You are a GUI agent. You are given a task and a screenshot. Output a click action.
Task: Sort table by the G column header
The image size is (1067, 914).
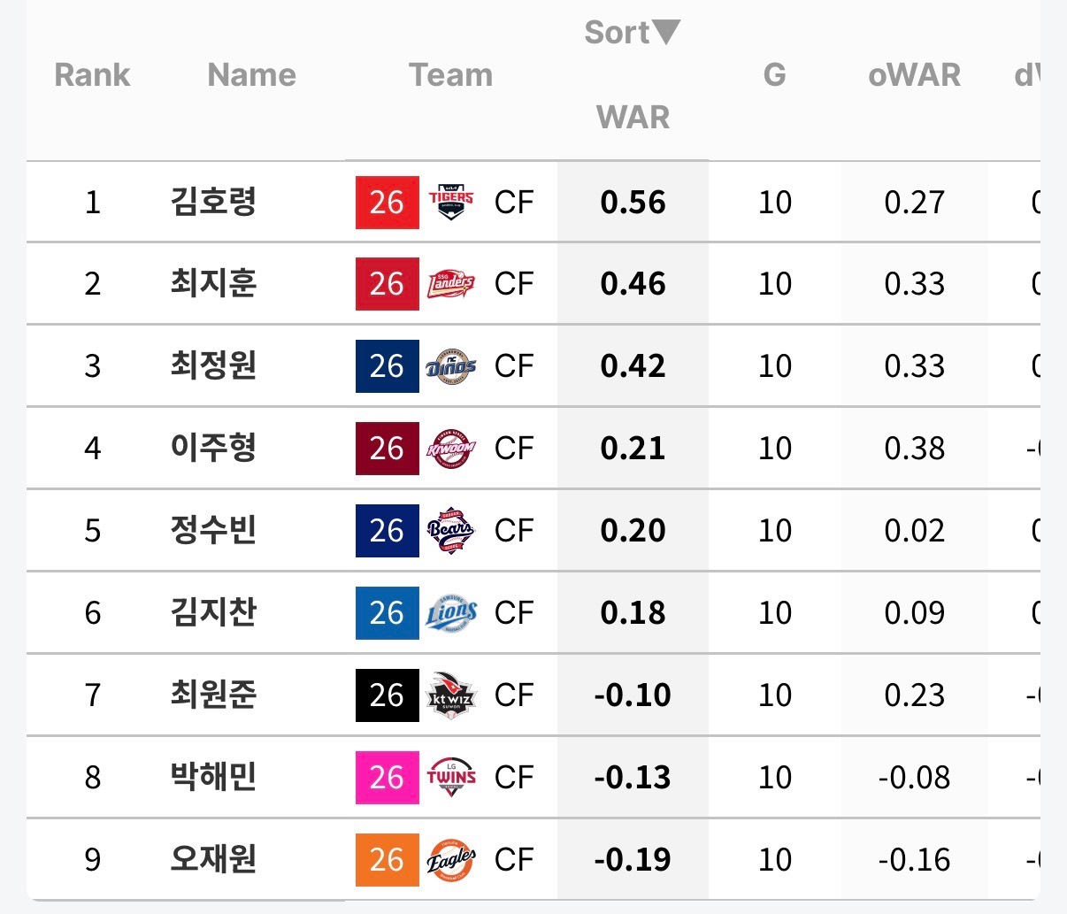[774, 75]
